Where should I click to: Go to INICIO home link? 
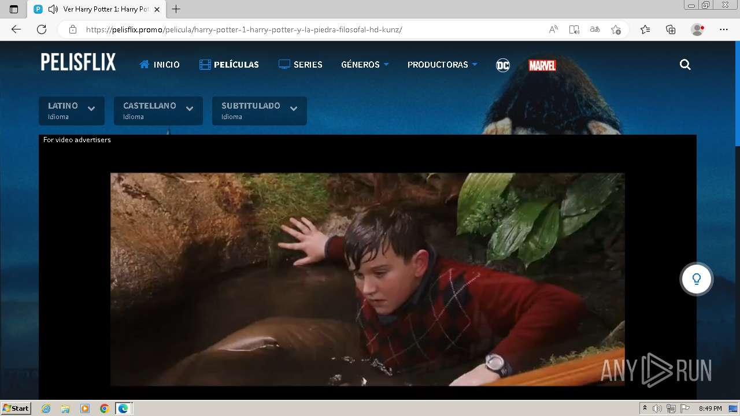(160, 65)
